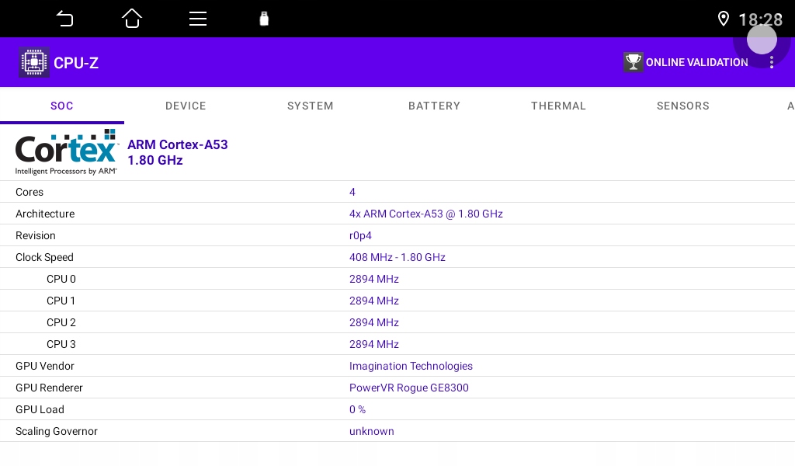View the BATTERY tab
The image size is (795, 466).
tap(434, 106)
